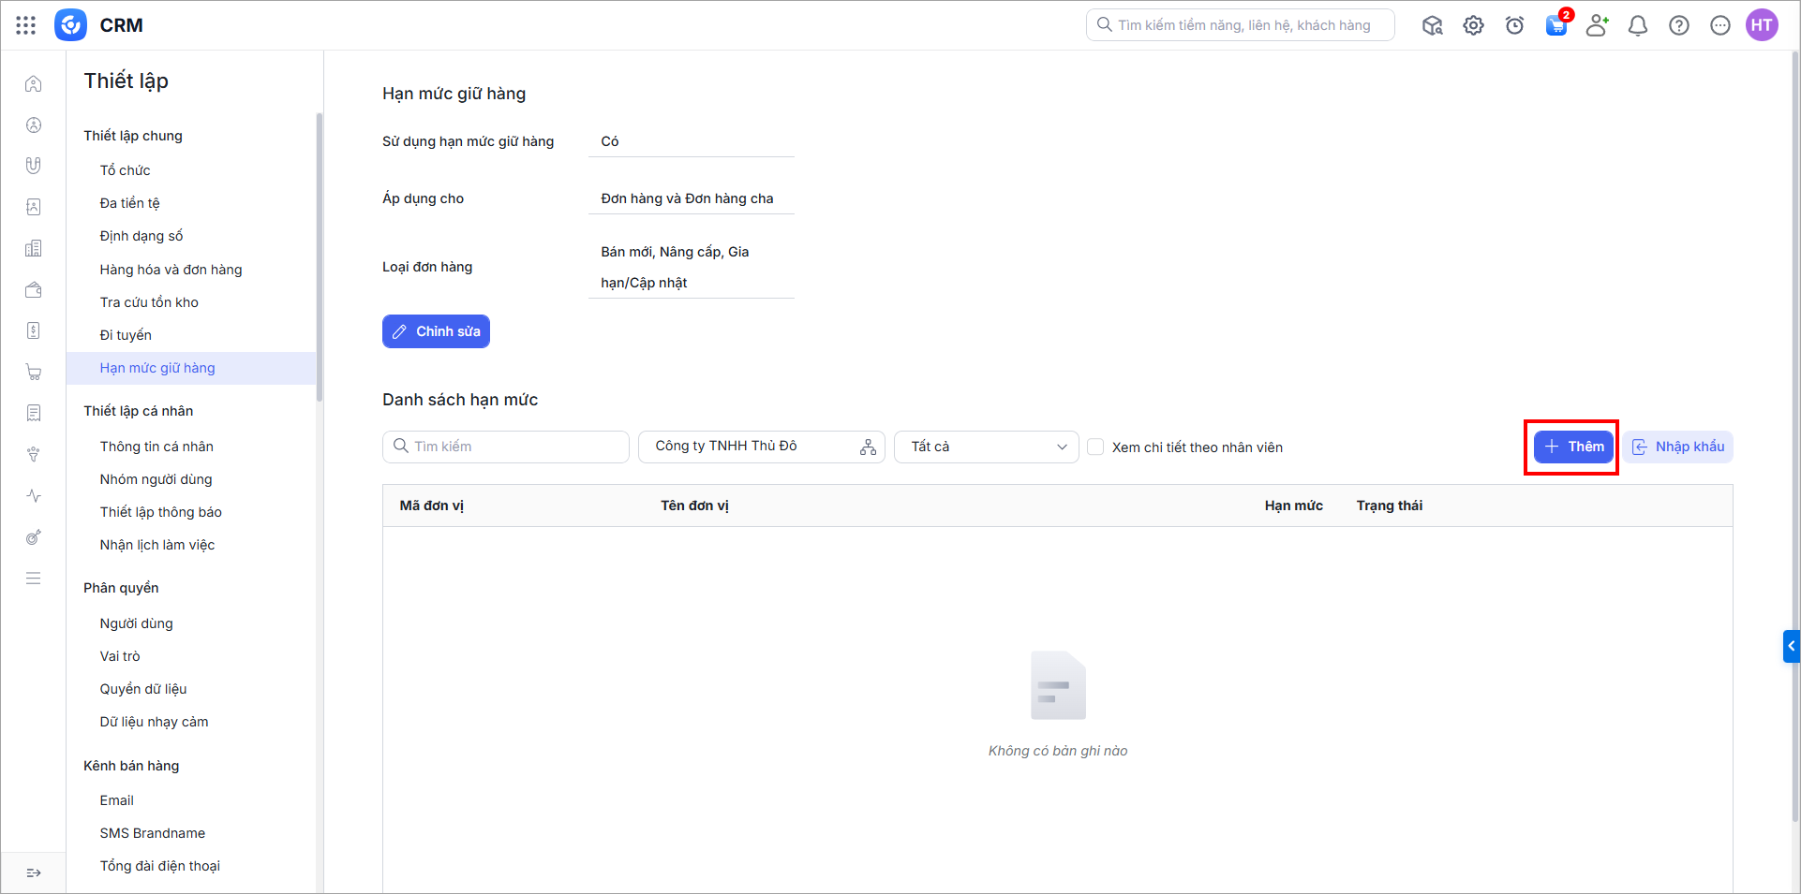This screenshot has width=1801, height=894.
Task: Click the Tìm kiếm list search field
Action: point(506,447)
